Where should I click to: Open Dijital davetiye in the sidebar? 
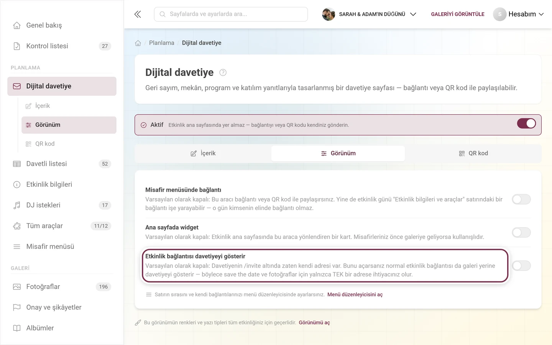click(62, 86)
